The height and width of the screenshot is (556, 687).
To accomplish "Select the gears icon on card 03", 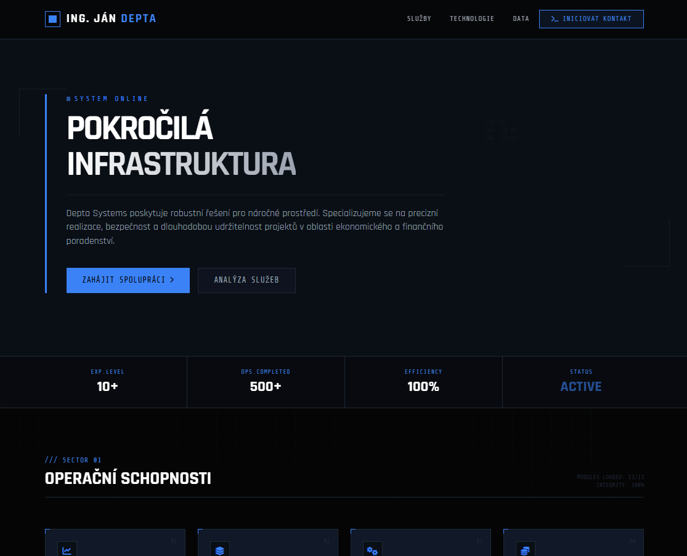I will pyautogui.click(x=372, y=551).
